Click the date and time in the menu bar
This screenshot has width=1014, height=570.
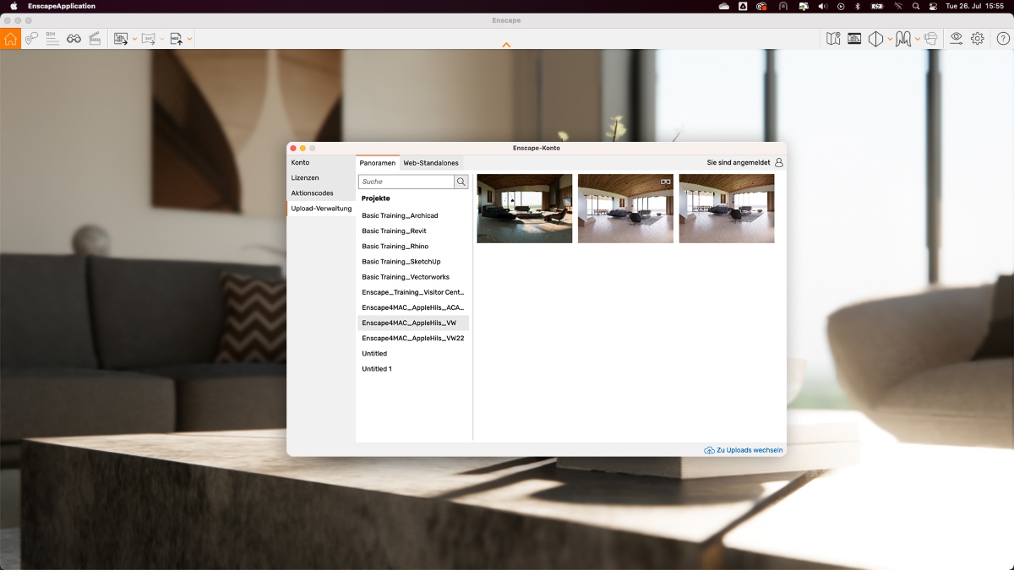(975, 6)
